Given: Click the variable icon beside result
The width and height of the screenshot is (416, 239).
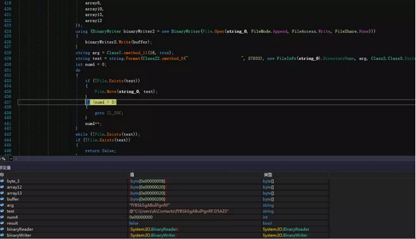Looking at the screenshot, I should (2, 223).
